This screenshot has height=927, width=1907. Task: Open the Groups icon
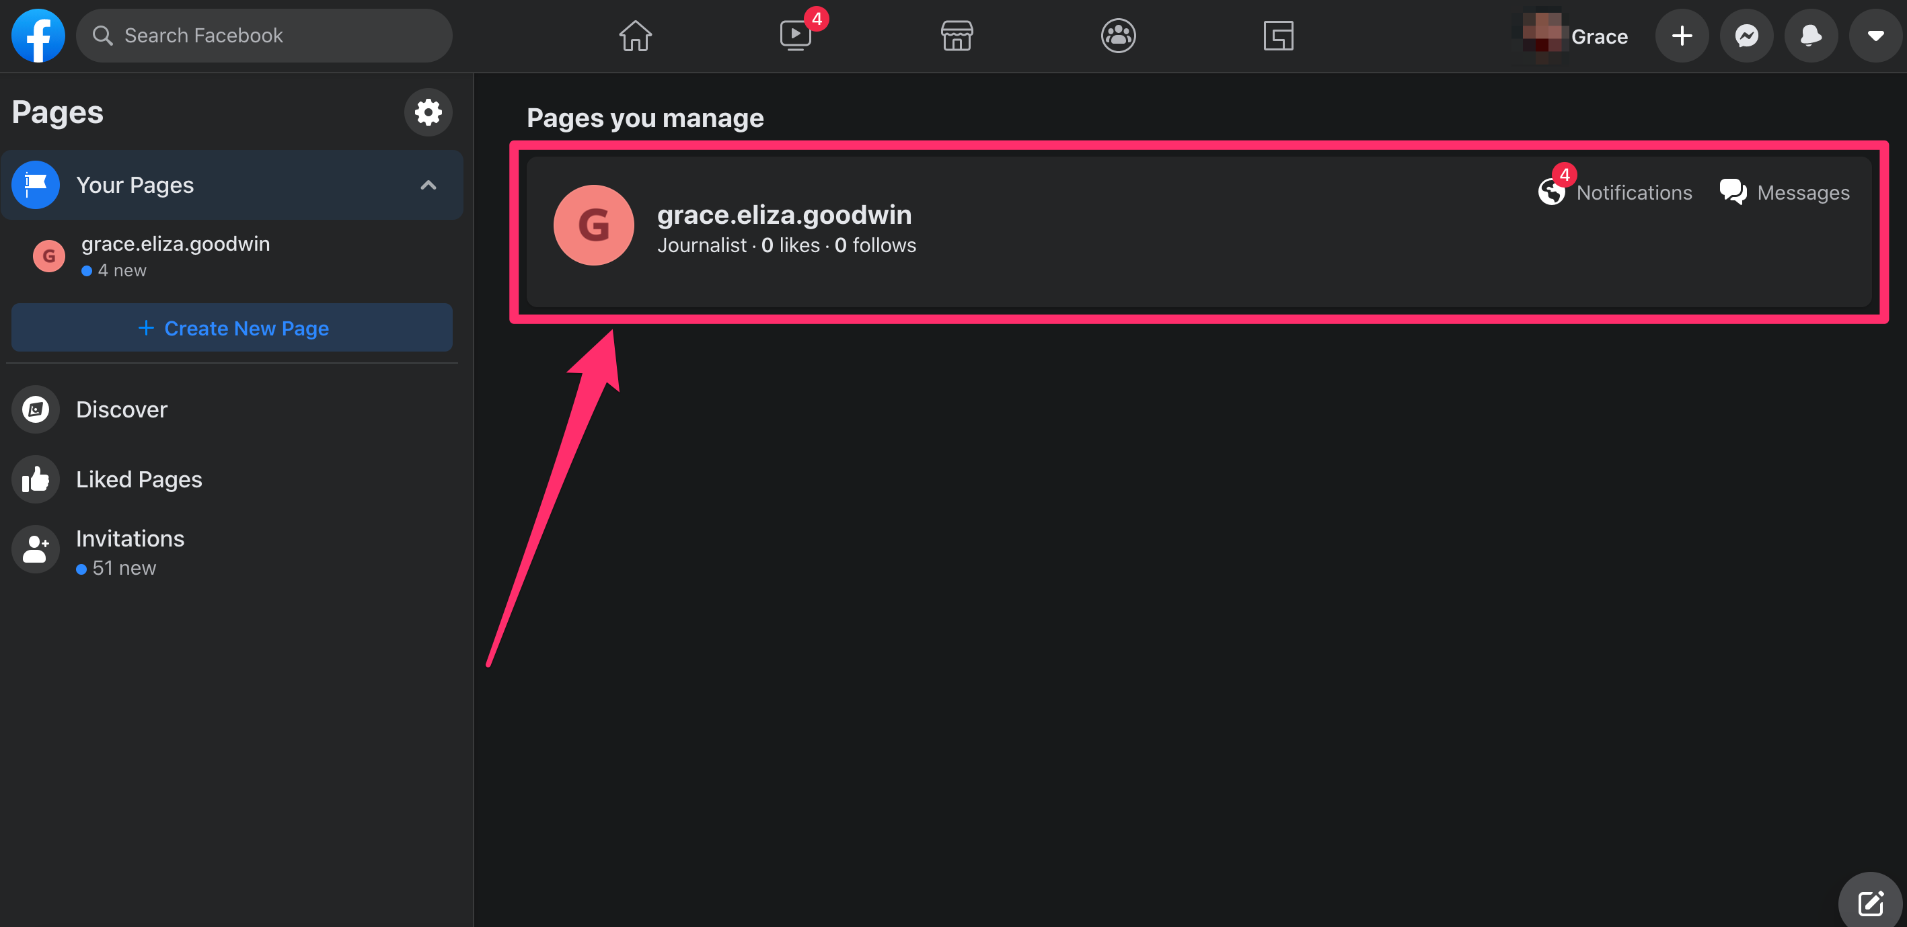coord(1117,35)
